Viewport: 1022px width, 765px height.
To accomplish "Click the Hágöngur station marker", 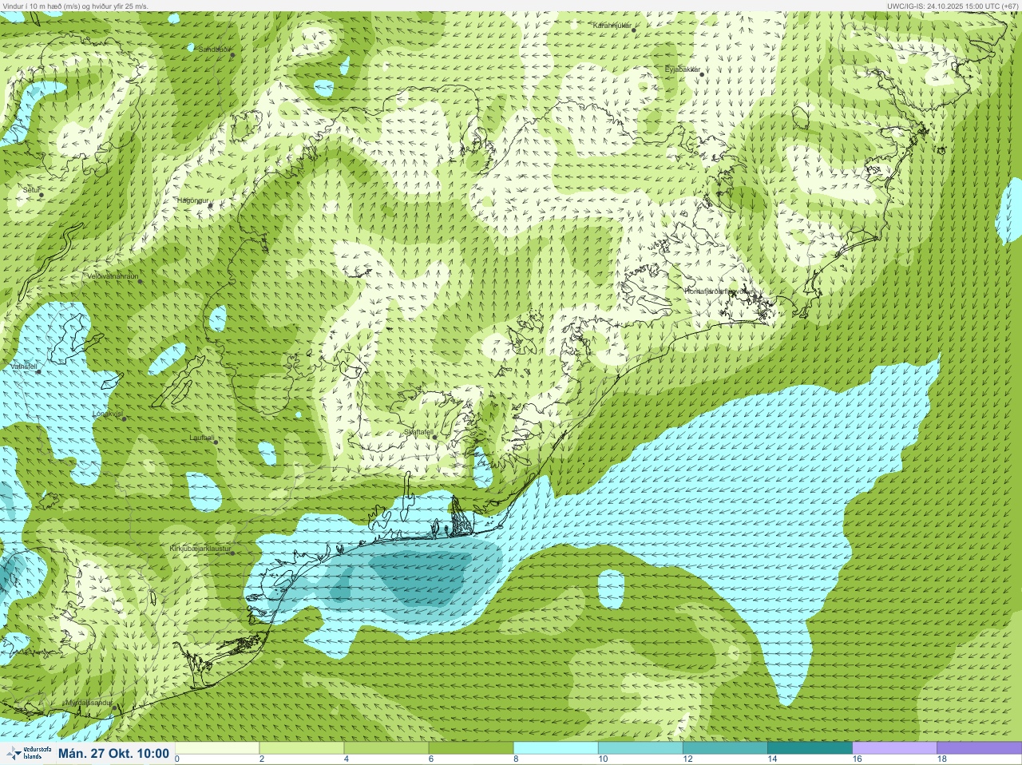I will pos(210,205).
